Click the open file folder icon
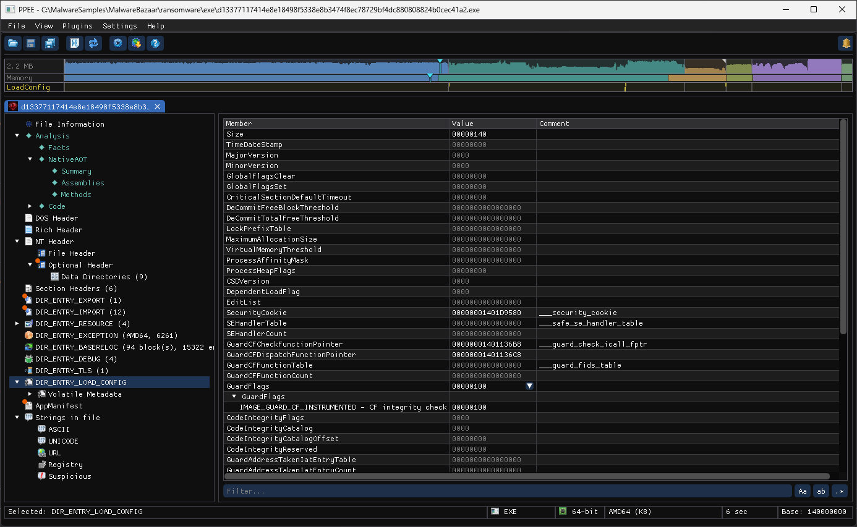This screenshot has height=527, width=857. (13, 43)
